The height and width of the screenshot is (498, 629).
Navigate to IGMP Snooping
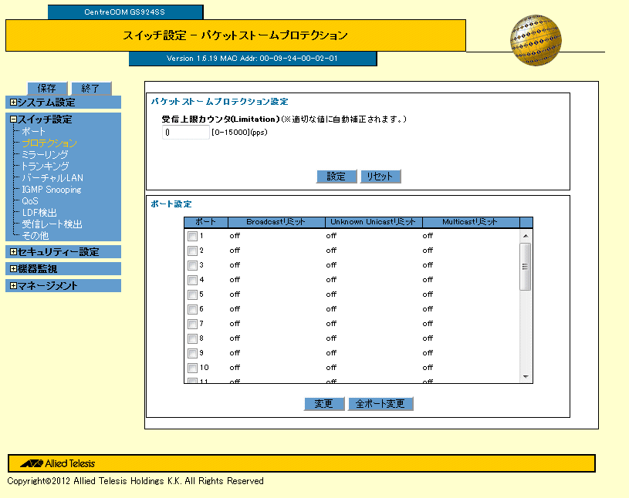(52, 190)
